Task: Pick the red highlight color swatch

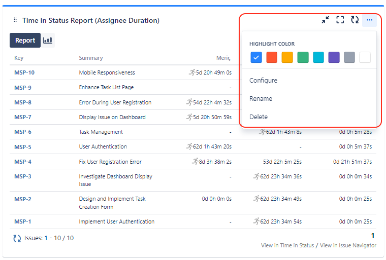Action: point(272,57)
